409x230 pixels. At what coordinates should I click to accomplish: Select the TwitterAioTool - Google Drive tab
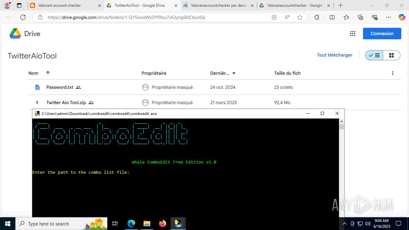(x=142, y=5)
